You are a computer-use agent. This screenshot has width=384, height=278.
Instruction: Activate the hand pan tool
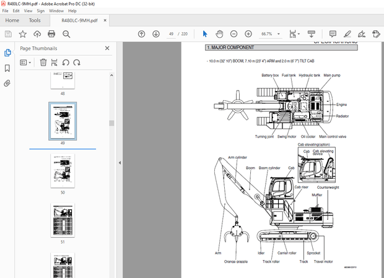tap(219, 34)
